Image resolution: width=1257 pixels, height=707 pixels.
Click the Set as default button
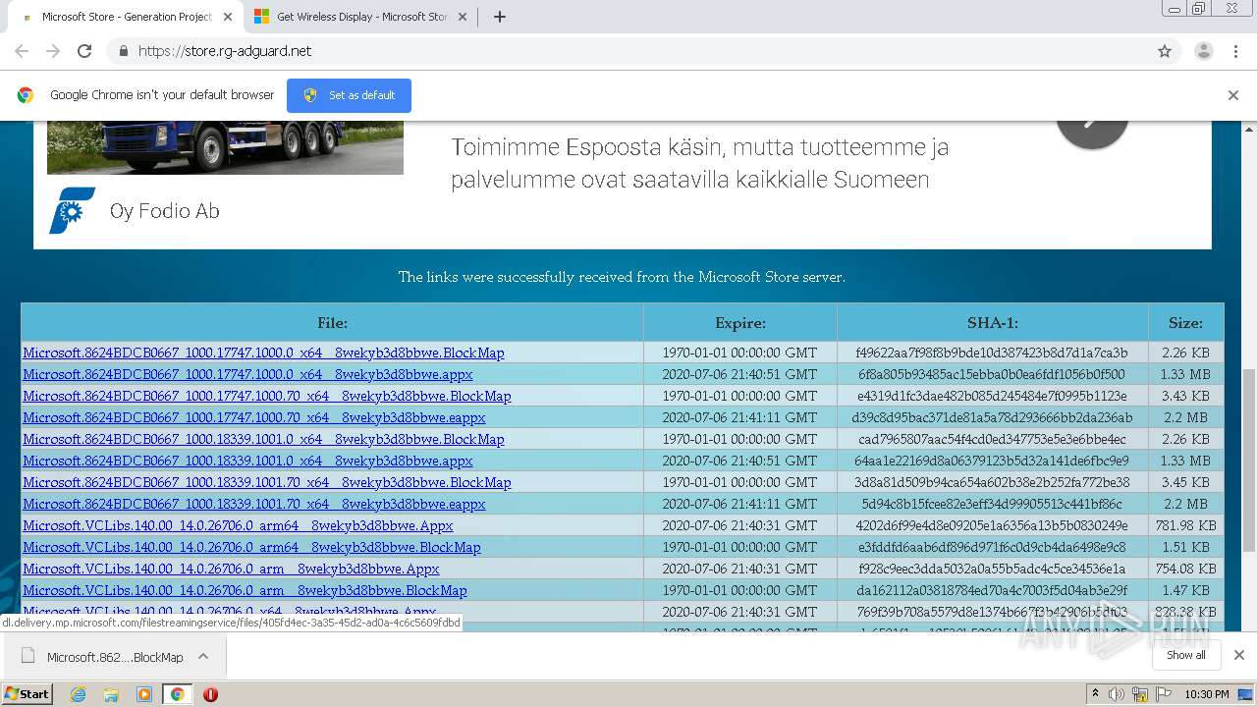click(349, 95)
